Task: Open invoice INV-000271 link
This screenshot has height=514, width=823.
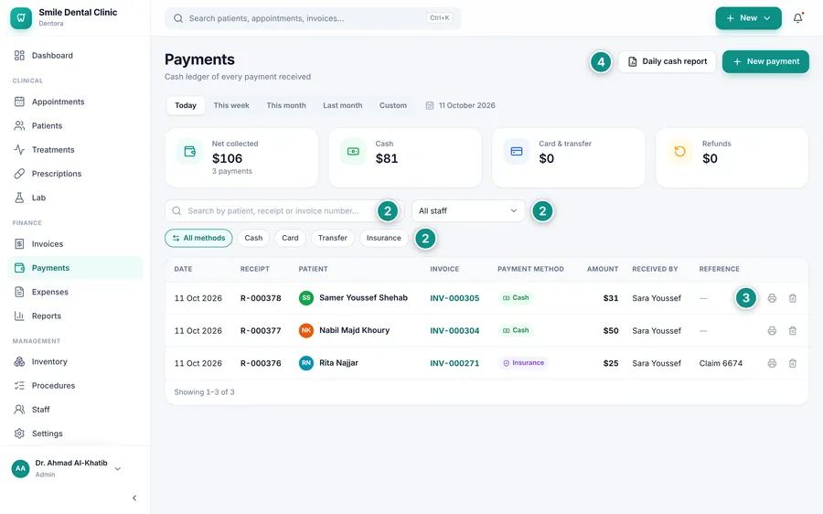Action: pos(454,363)
